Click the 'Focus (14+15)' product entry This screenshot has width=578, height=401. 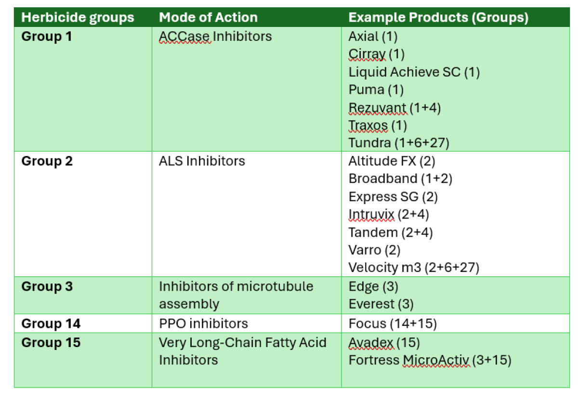point(393,323)
